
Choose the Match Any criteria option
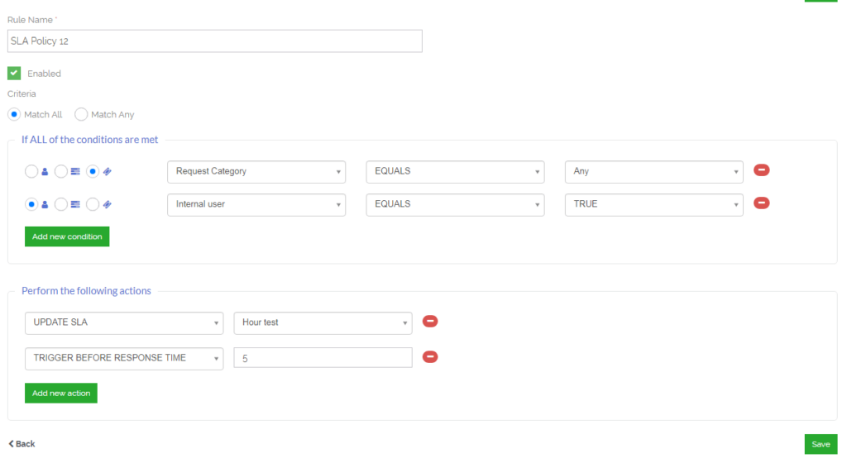coord(81,114)
